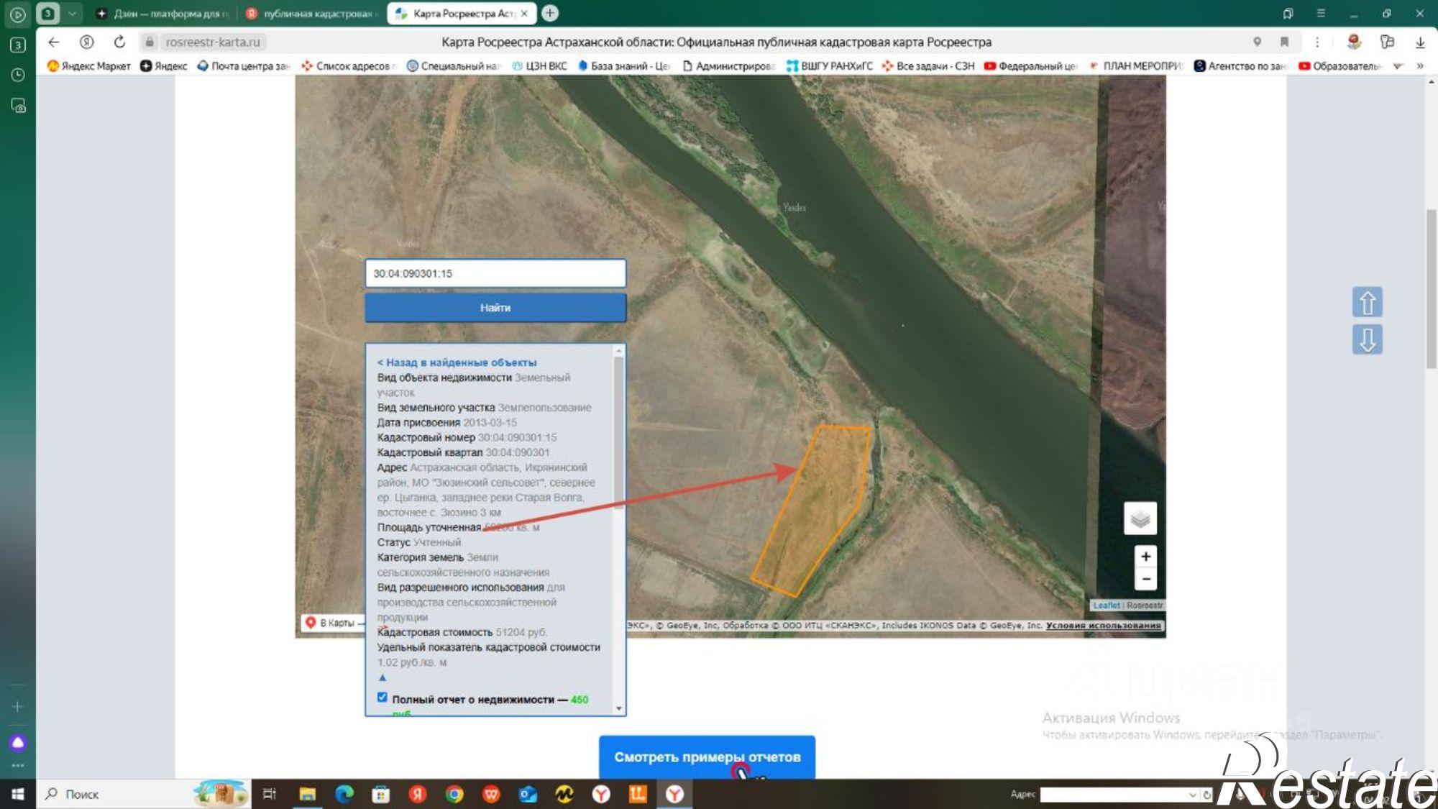Zoom out the map with minus button
Viewport: 1438px width, 809px height.
(x=1146, y=578)
